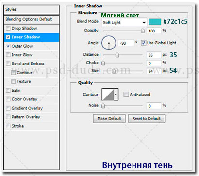Click the Size slider handle
This screenshot has width=199, height=176.
(114, 71)
